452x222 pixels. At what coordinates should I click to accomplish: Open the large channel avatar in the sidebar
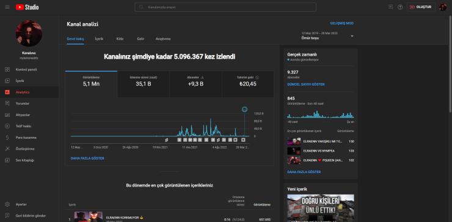(29, 33)
